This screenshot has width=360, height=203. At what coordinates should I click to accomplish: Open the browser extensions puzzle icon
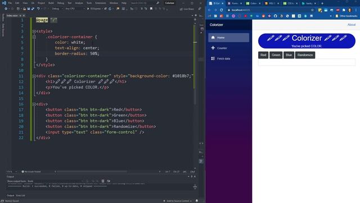coord(344,10)
